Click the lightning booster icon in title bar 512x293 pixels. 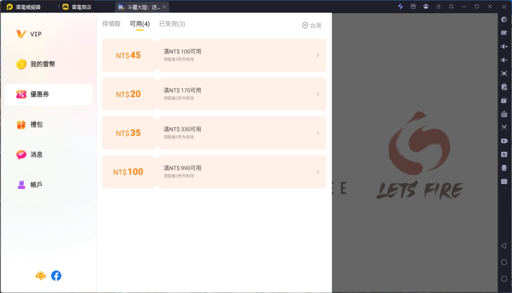click(400, 6)
